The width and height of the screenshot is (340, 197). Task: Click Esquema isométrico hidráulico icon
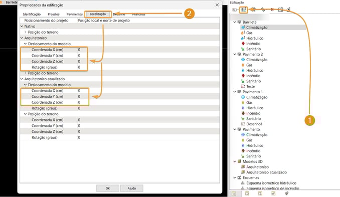[x=243, y=183]
